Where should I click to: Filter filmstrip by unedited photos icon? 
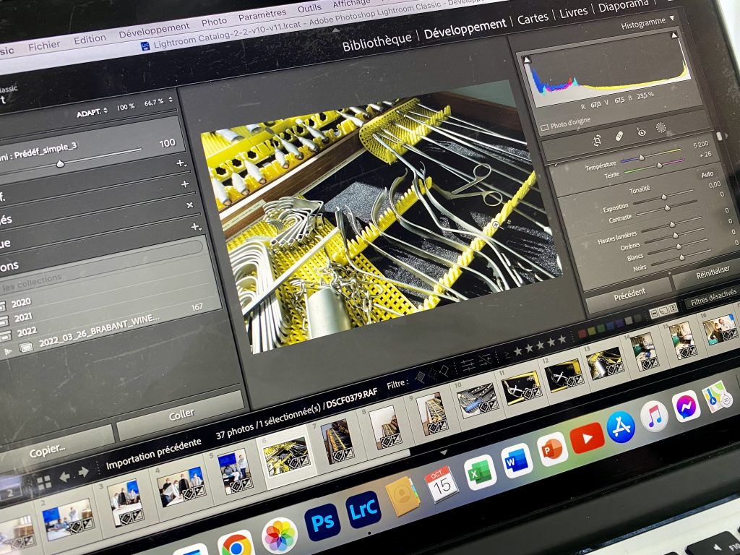click(486, 360)
